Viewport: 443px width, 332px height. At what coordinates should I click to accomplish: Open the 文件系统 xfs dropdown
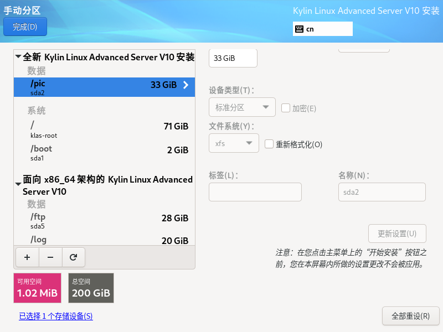234,143
